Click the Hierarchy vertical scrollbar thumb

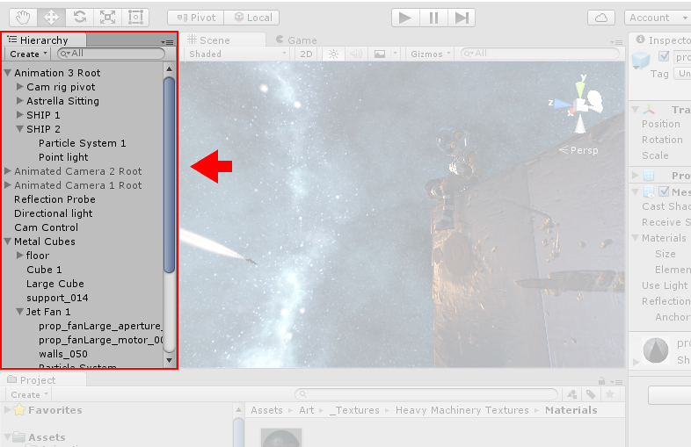(x=169, y=175)
